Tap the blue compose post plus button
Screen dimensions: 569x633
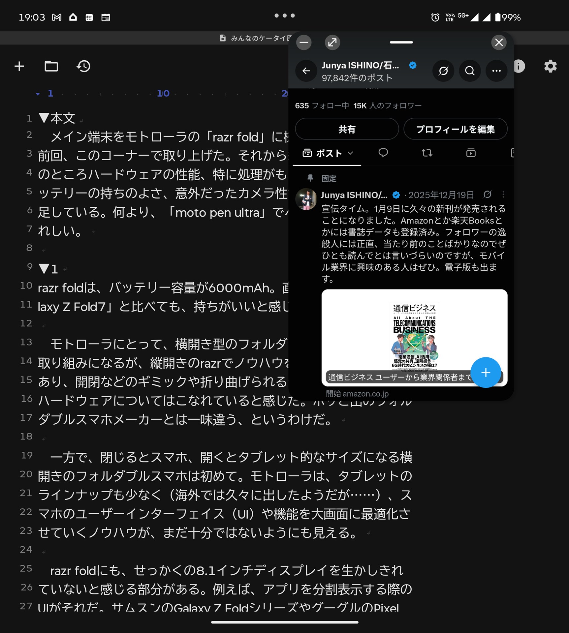tap(486, 373)
